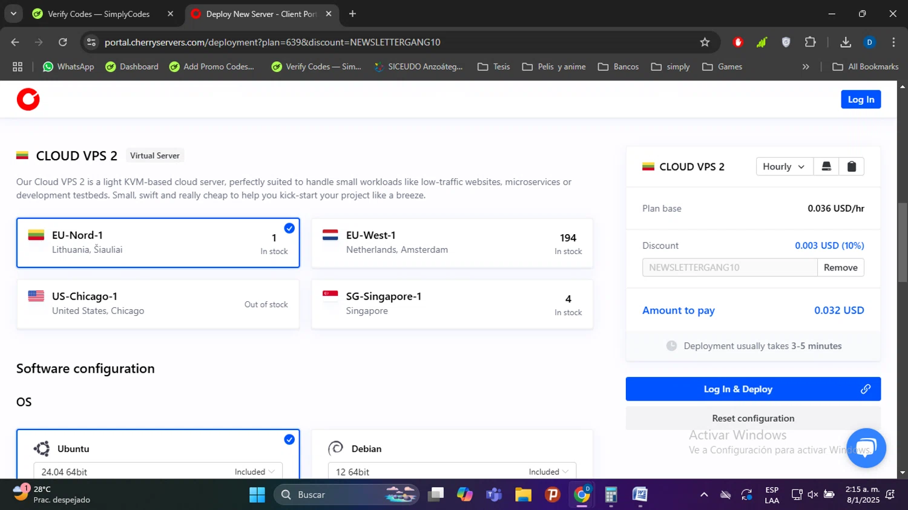
Task: Click the Log In & Deploy button
Action: (x=753, y=389)
